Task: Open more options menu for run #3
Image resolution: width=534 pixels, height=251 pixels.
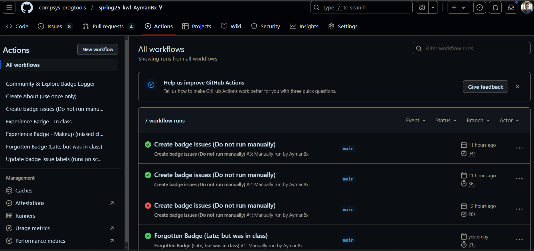Action: (519, 148)
